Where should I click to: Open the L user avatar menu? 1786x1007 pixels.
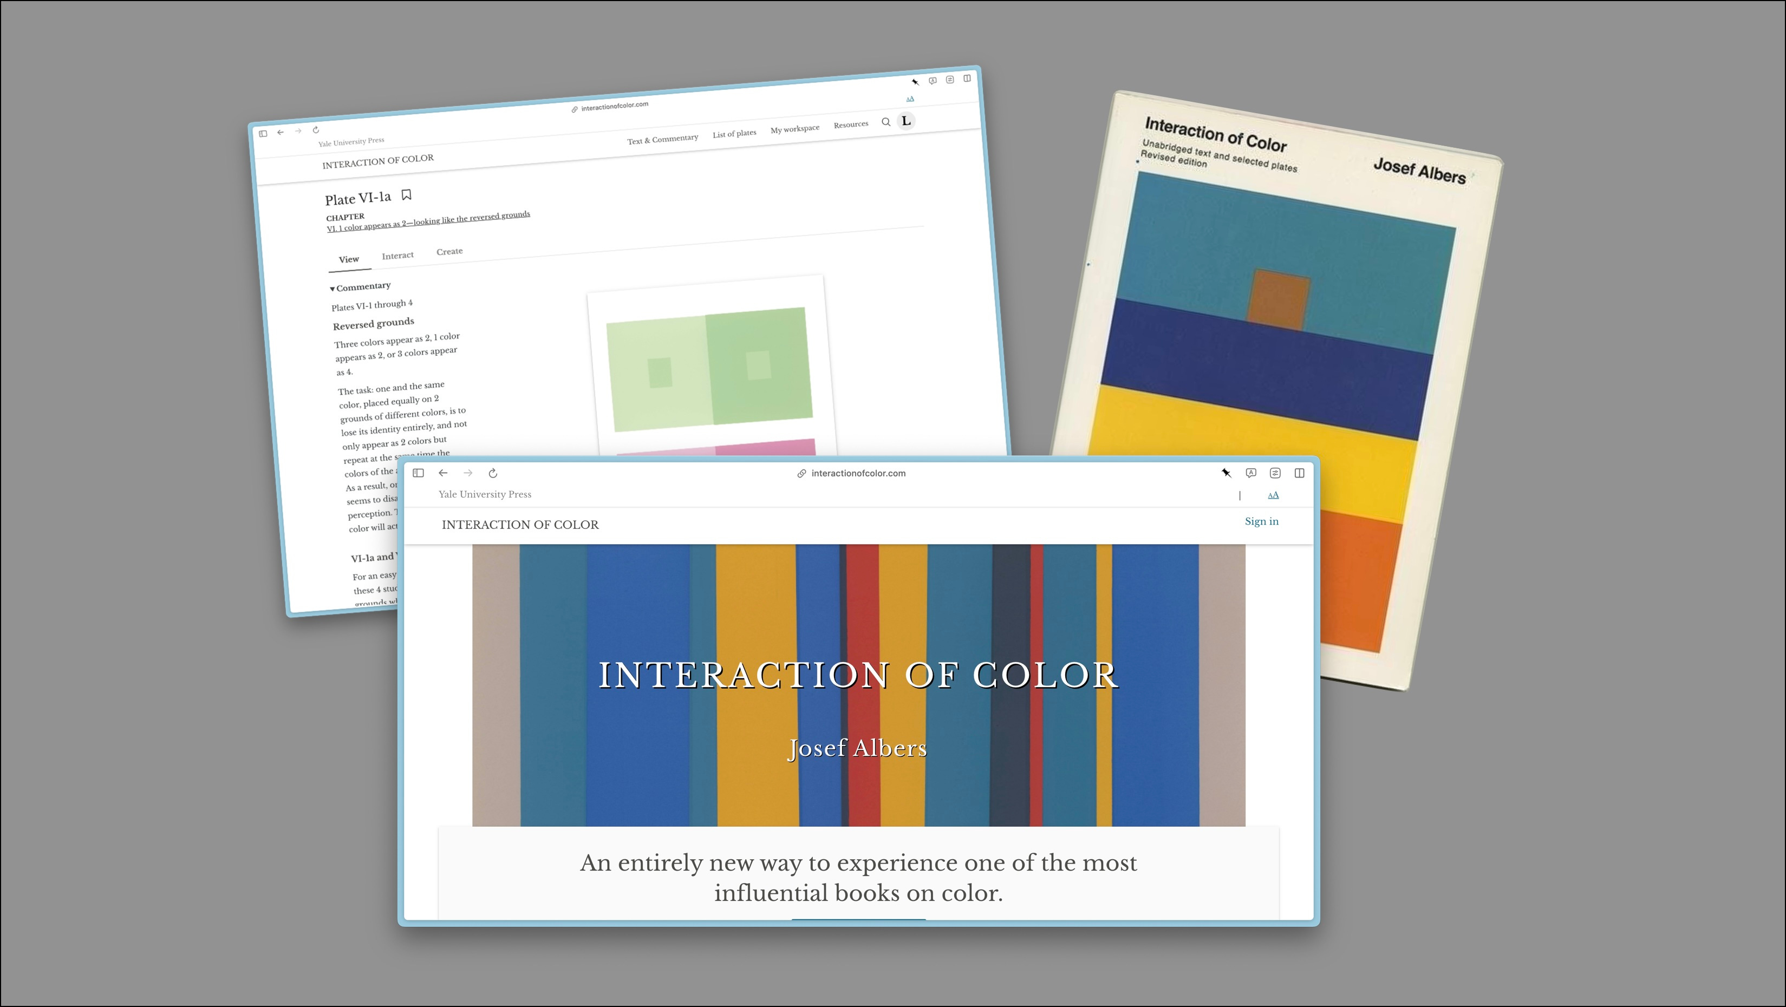(x=905, y=121)
